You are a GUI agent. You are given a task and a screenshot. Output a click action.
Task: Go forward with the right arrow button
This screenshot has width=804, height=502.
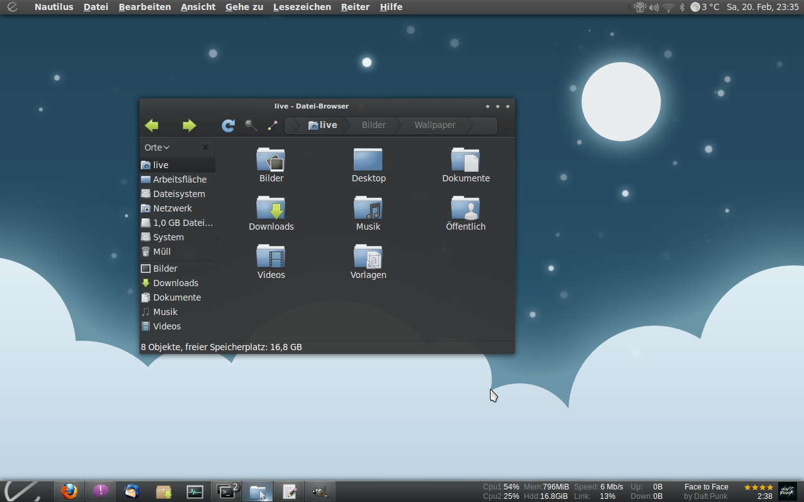pos(189,125)
